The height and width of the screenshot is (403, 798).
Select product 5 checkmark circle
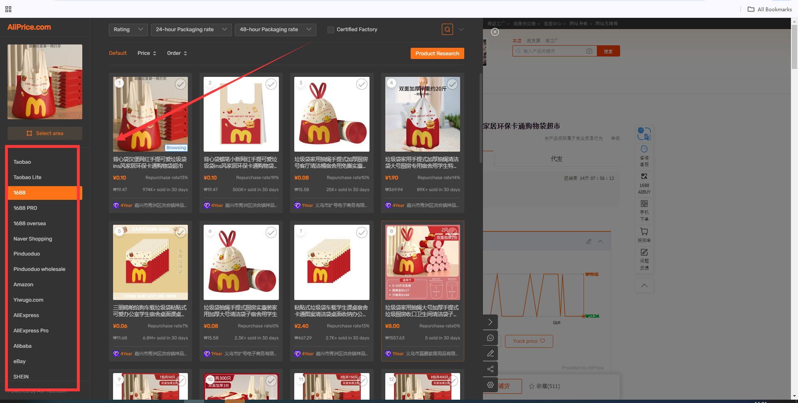point(180,232)
